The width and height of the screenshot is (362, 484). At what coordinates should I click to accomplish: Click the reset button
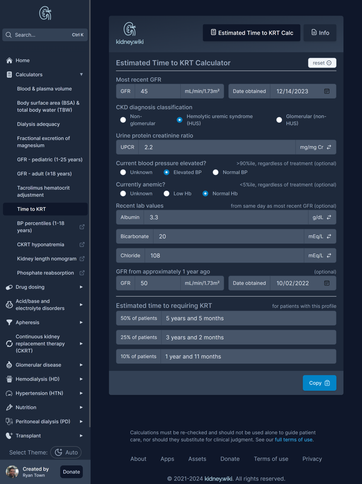pos(322,63)
